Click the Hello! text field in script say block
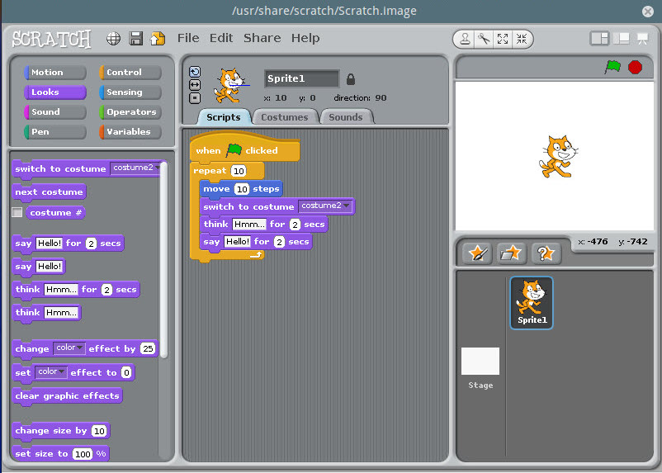The height and width of the screenshot is (473, 662). coord(237,242)
